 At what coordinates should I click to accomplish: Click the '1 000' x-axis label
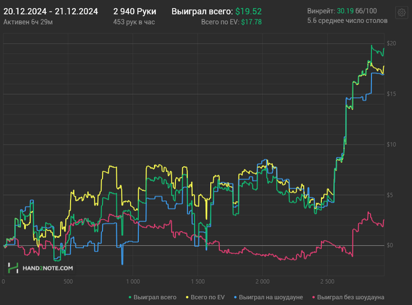[132, 281]
